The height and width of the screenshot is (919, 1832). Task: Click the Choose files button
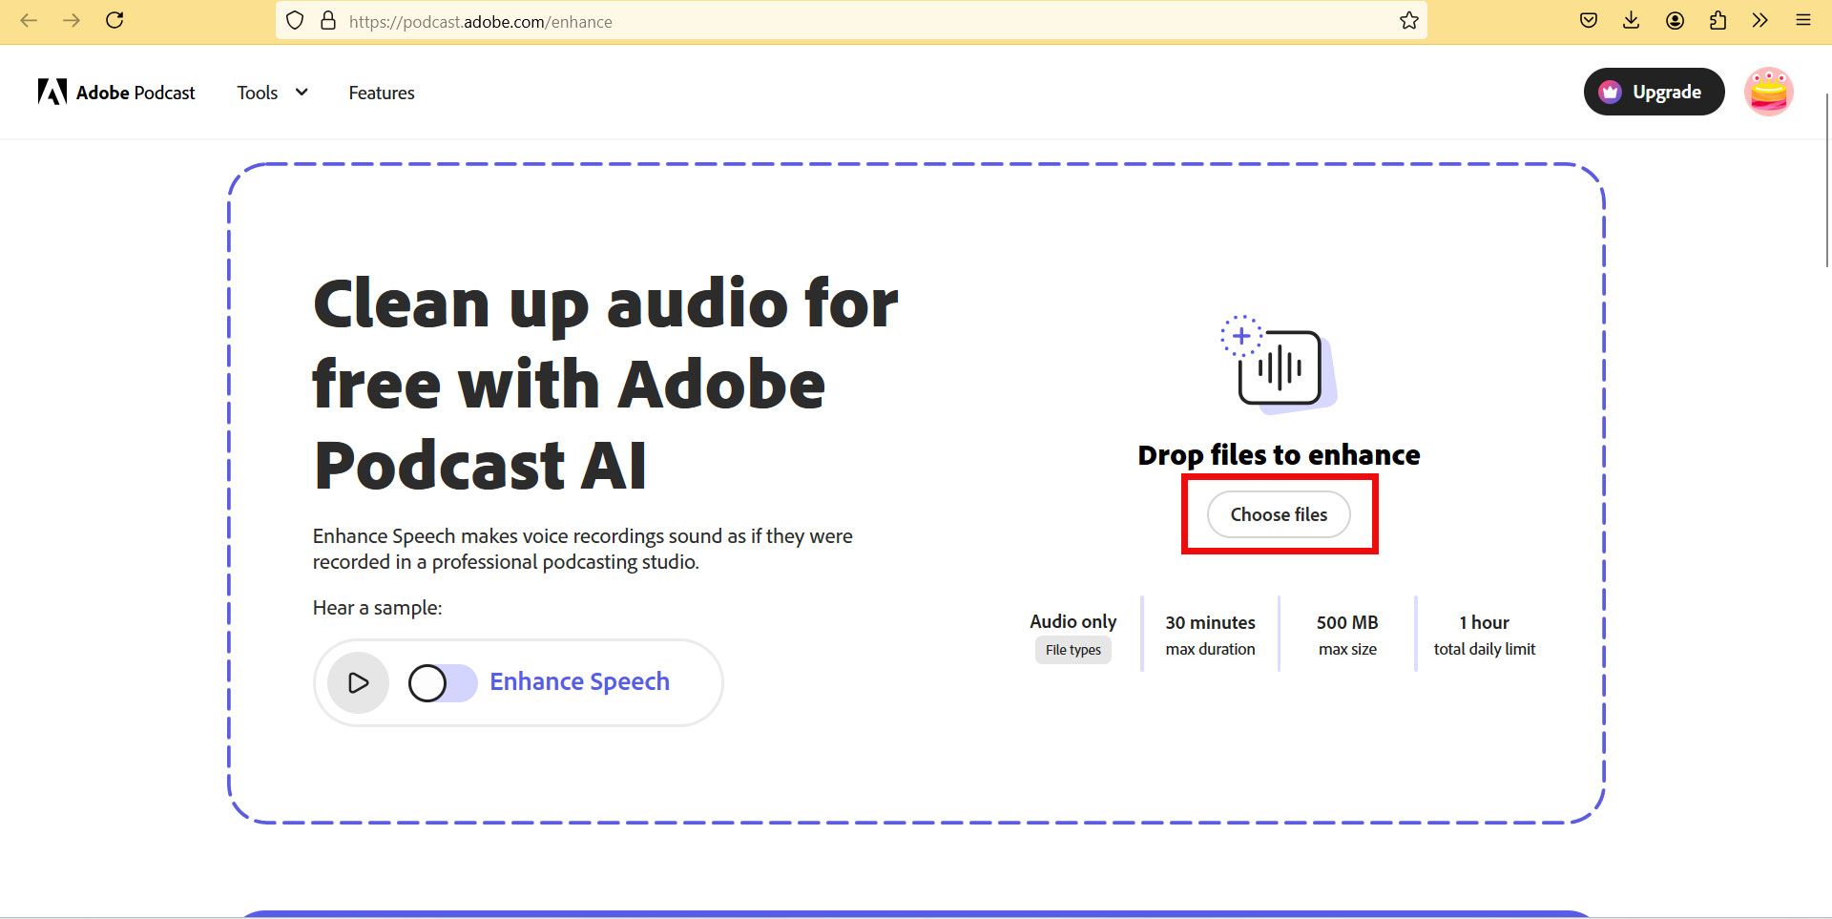click(x=1279, y=514)
